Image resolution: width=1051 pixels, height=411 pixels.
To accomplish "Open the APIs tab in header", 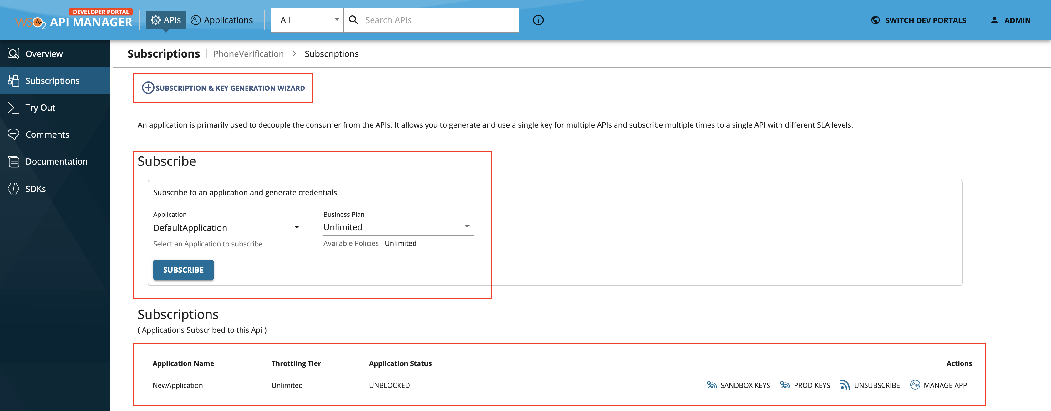I will (166, 20).
